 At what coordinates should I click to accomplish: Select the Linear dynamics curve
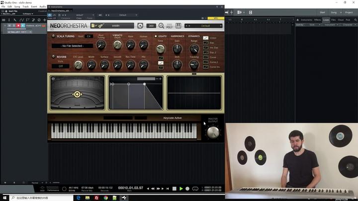(206, 38)
